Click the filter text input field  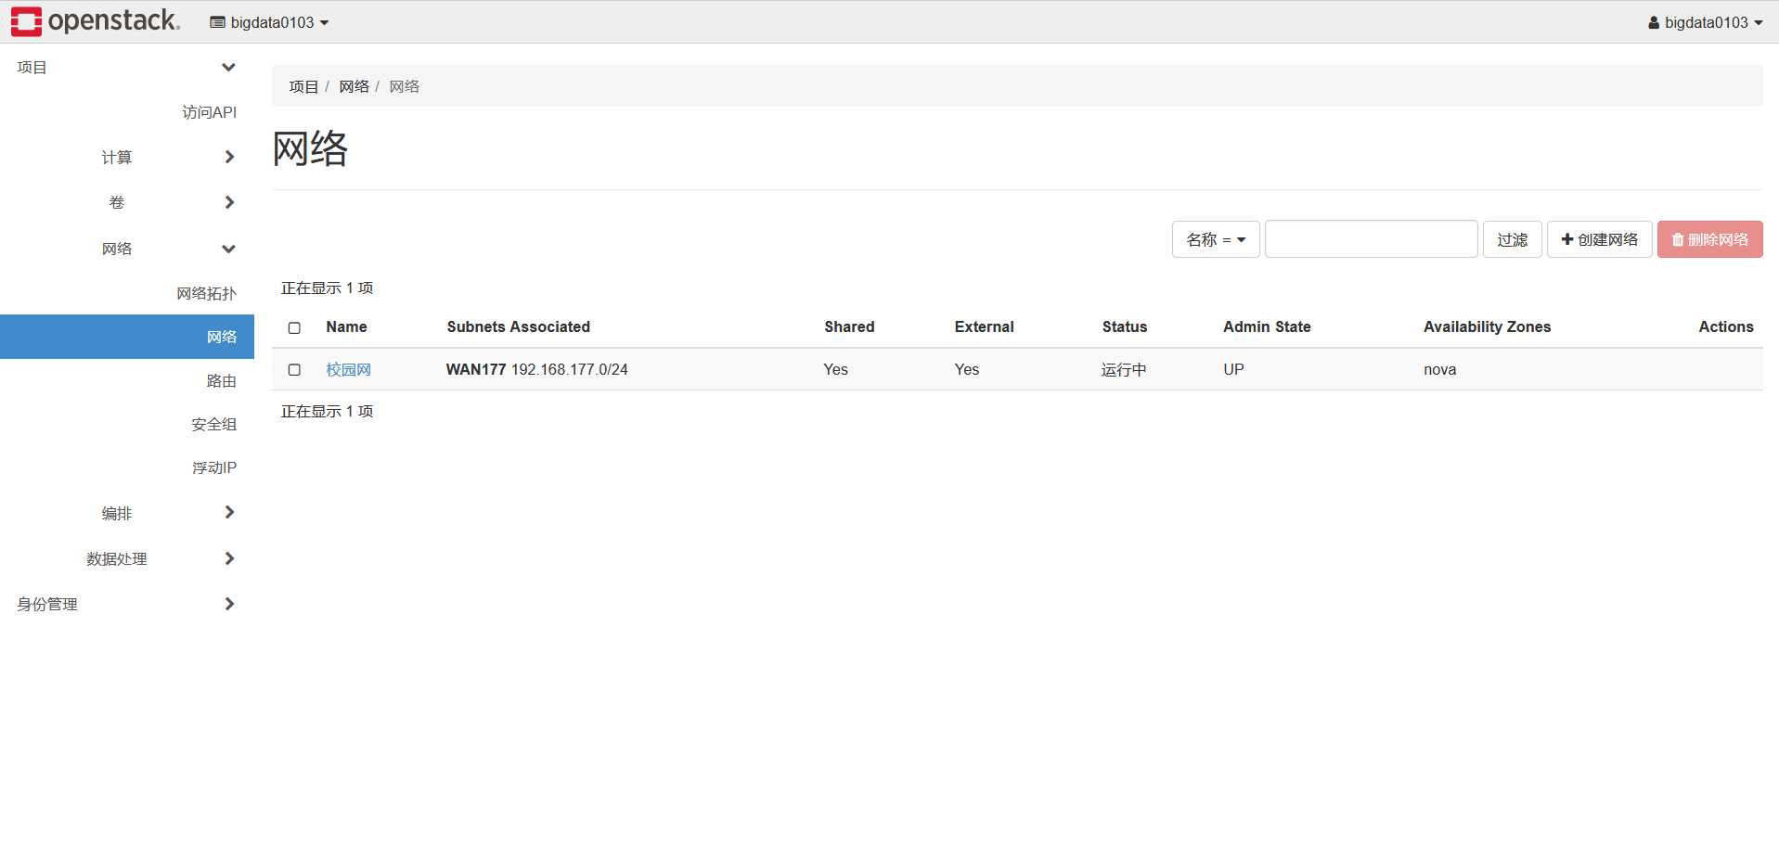click(x=1371, y=239)
